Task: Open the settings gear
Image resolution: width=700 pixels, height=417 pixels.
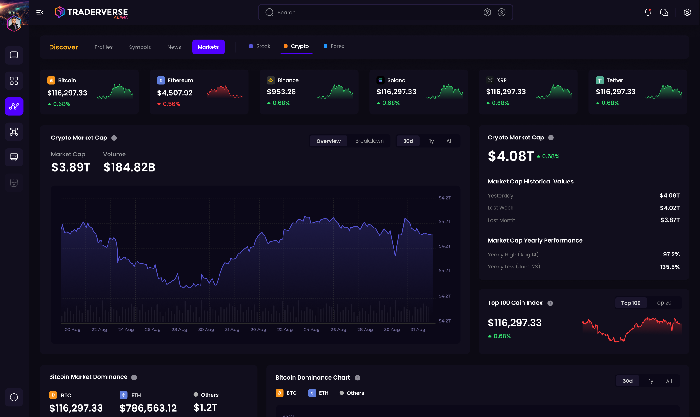Action: pos(687,12)
